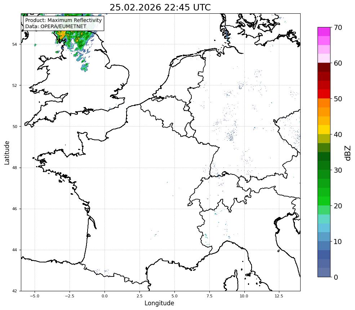The width and height of the screenshot is (355, 310).
Task: Click the colorbar tick label 60
Action: (x=338, y=63)
